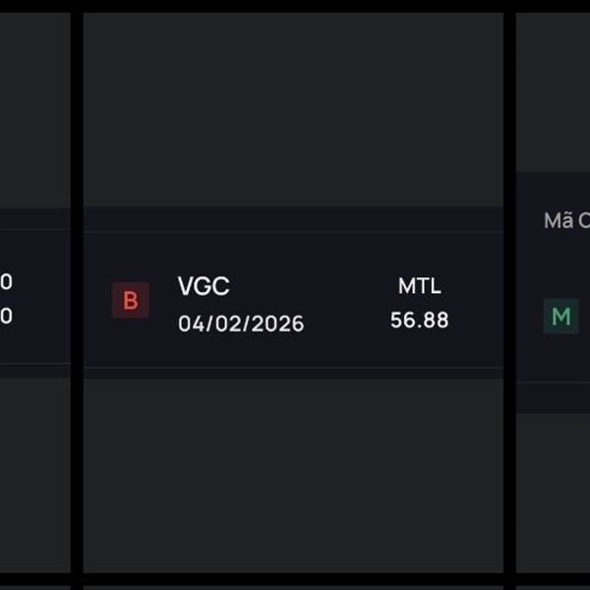The width and height of the screenshot is (590, 590).
Task: Click the black divider left of the VGC panel
Action: 77,295
